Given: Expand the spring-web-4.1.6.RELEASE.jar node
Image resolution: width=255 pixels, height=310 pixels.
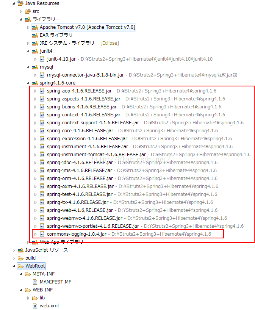Looking at the screenshot, I should [35, 210].
